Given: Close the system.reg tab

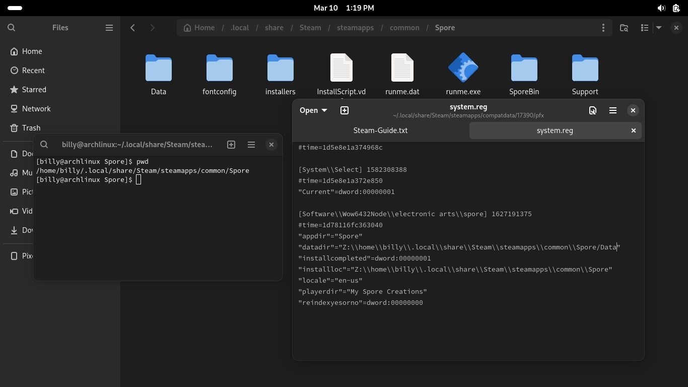Looking at the screenshot, I should (x=634, y=131).
